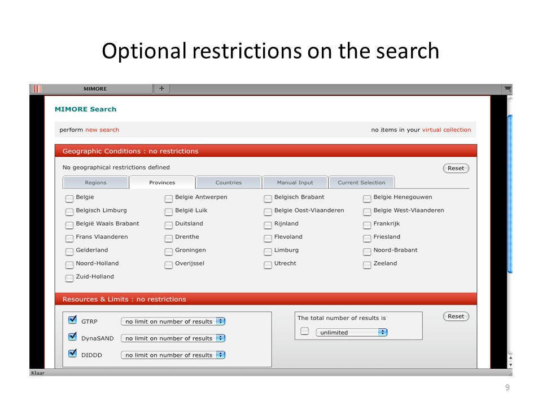Open the virtual collection link
542x406 pixels.
(446, 130)
